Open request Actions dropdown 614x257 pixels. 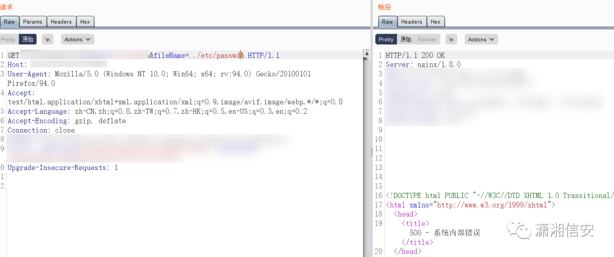coord(77,40)
